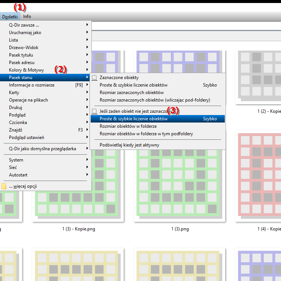
Task: Open the Karty submenu
Action: pyautogui.click(x=46, y=93)
